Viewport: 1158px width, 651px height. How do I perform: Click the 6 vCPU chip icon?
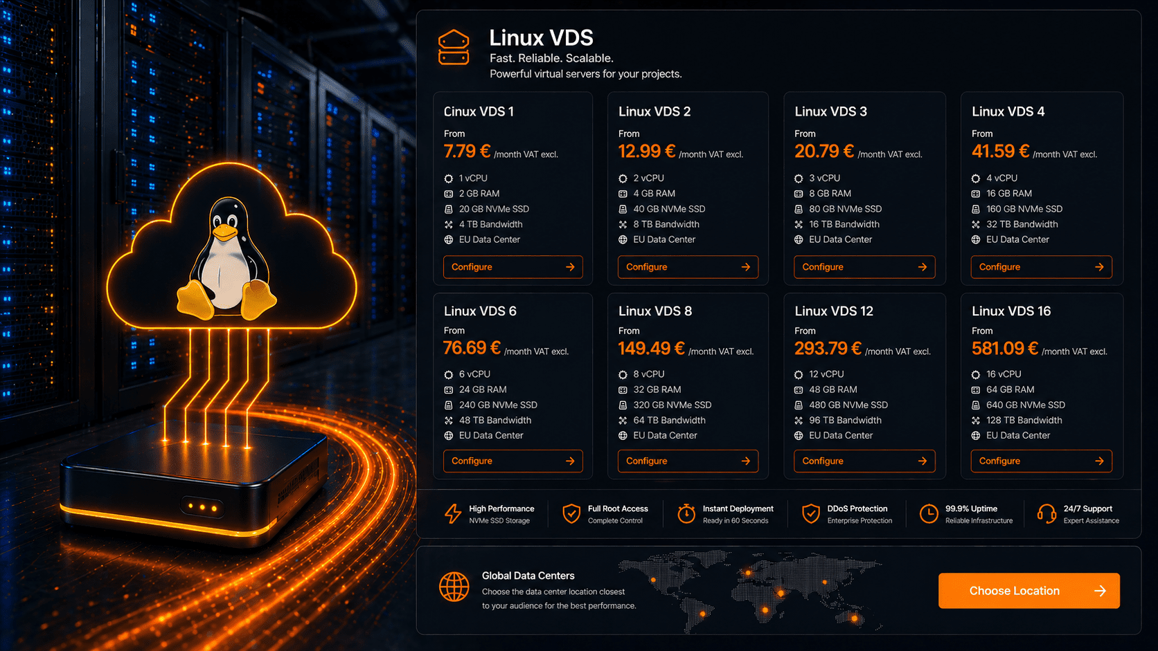point(449,374)
